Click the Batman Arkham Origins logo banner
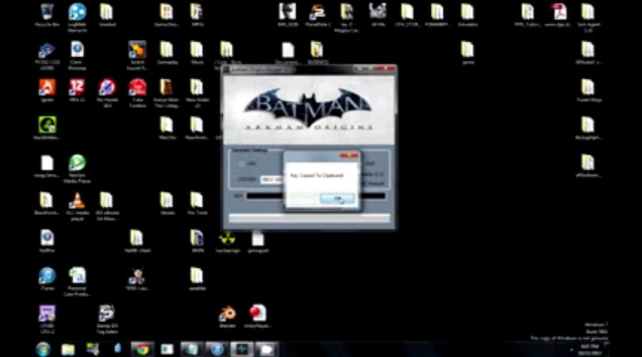 [x=309, y=110]
